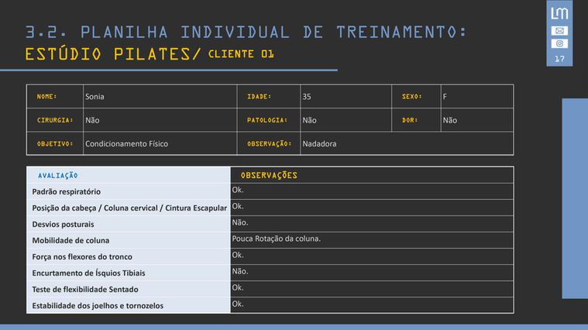Select 'Ok.' in Posição da cabeça row
This screenshot has height=330, width=588.
(238, 206)
